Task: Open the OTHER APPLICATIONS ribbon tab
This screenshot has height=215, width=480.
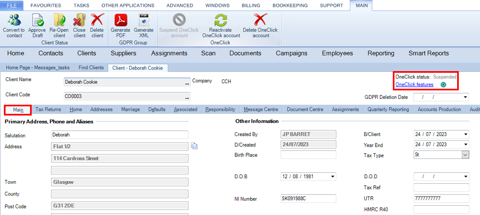Action: point(128,6)
